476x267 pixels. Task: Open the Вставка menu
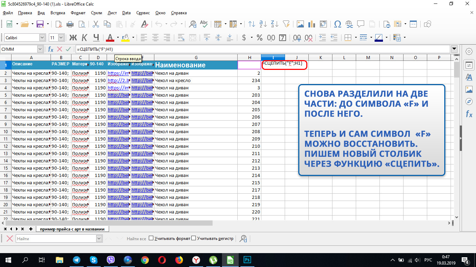[x=58, y=13]
